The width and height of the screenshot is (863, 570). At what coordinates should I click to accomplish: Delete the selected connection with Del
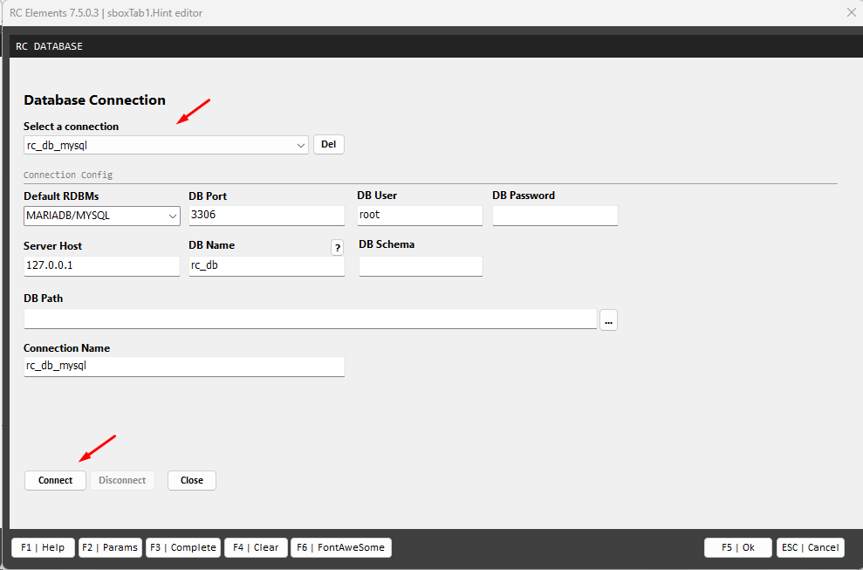pyautogui.click(x=328, y=145)
